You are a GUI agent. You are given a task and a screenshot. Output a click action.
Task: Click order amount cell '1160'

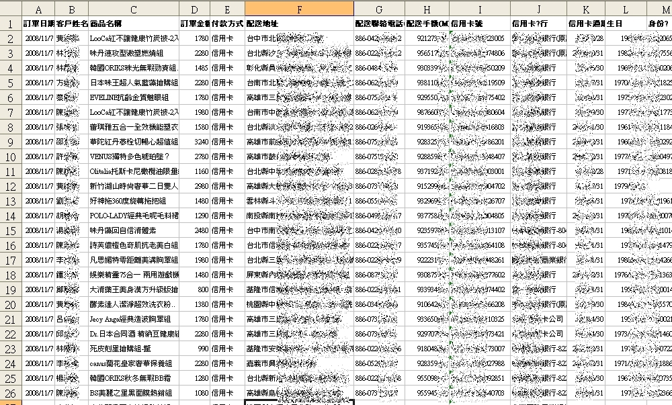click(x=195, y=171)
